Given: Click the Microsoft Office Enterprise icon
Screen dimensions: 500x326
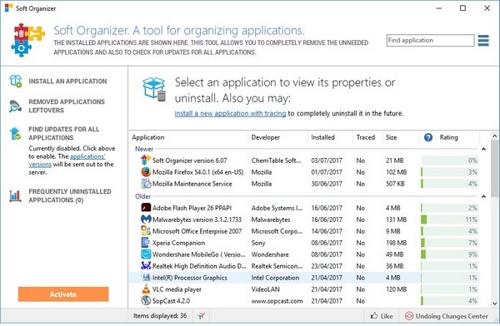Looking at the screenshot, I should (x=146, y=231).
